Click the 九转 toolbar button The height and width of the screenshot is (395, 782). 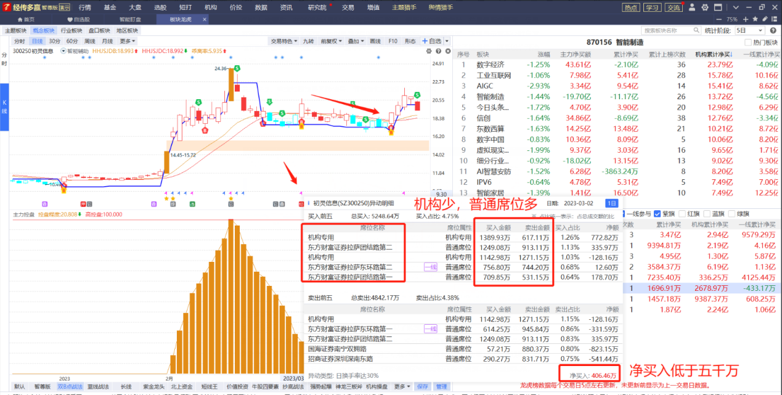pyautogui.click(x=308, y=41)
